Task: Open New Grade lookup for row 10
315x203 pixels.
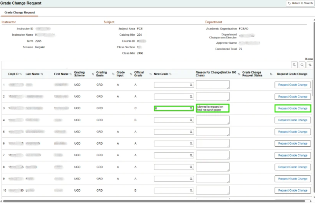Action: coord(191,190)
